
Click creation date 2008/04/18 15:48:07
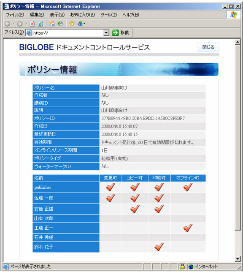click(x=119, y=126)
